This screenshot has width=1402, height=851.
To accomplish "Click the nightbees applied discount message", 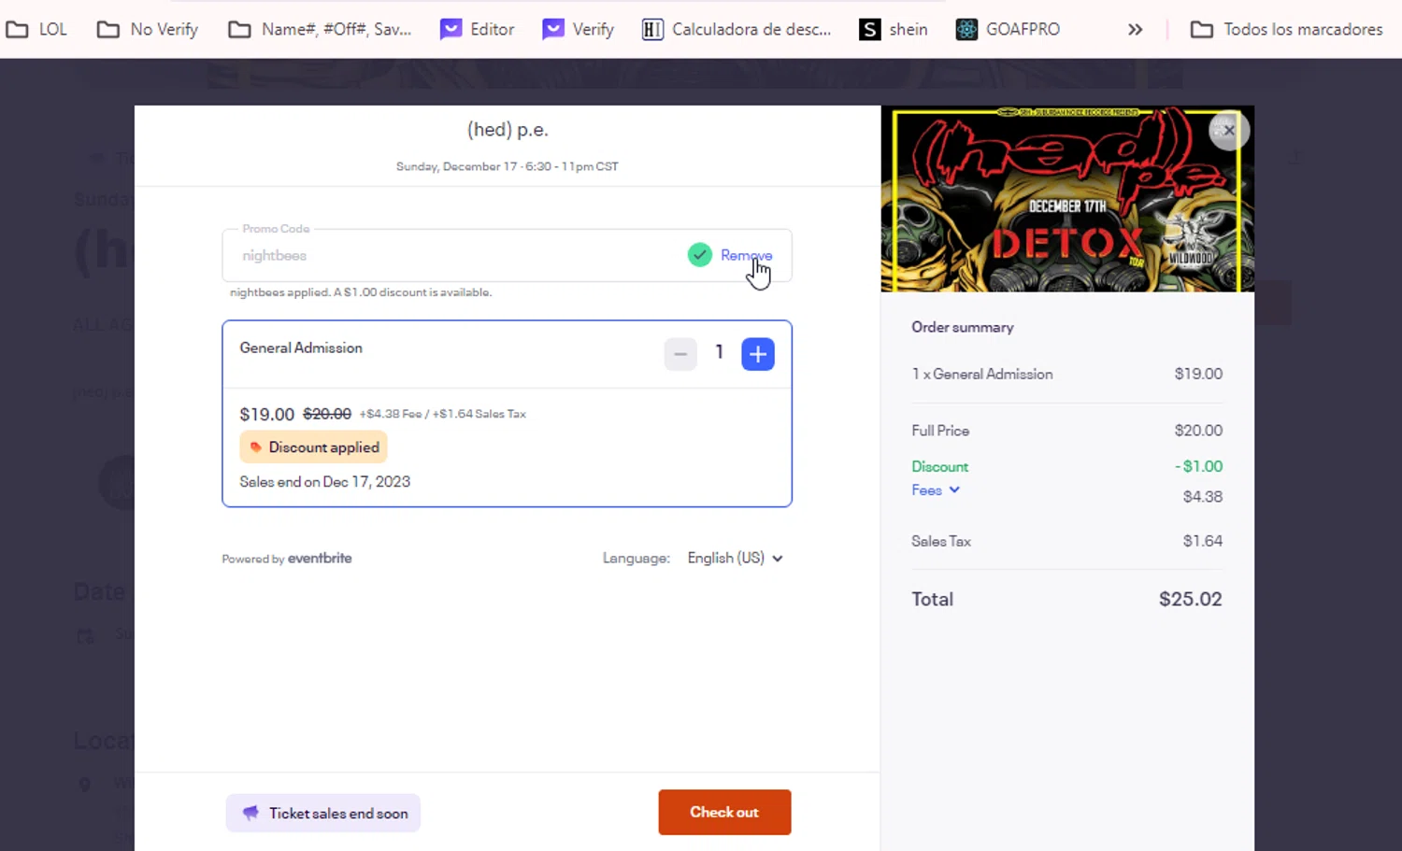I will pos(361,292).
